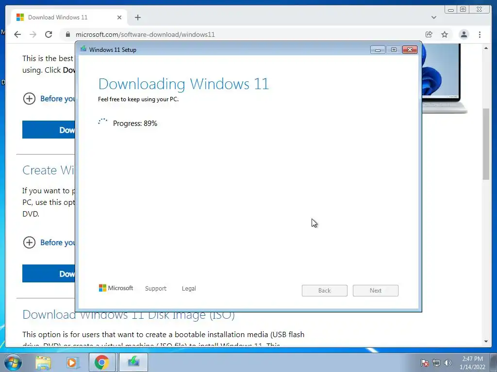Viewport: 497px width, 372px height.
Task: Click the first blue Download button
Action: [49, 130]
